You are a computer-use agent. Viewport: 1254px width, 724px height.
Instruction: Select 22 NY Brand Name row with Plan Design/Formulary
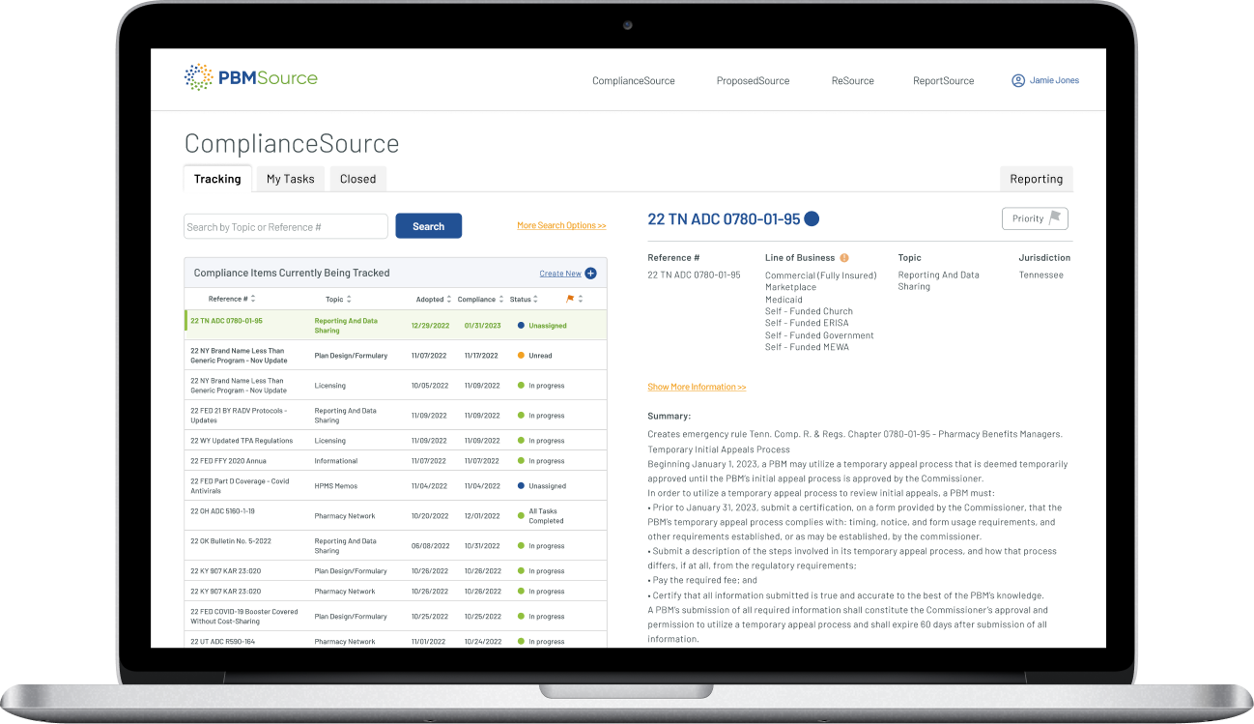tap(396, 356)
